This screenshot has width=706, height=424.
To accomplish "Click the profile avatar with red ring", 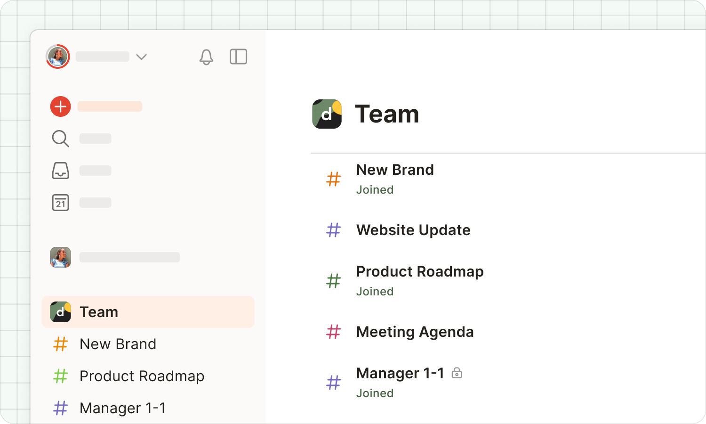I will (x=58, y=57).
